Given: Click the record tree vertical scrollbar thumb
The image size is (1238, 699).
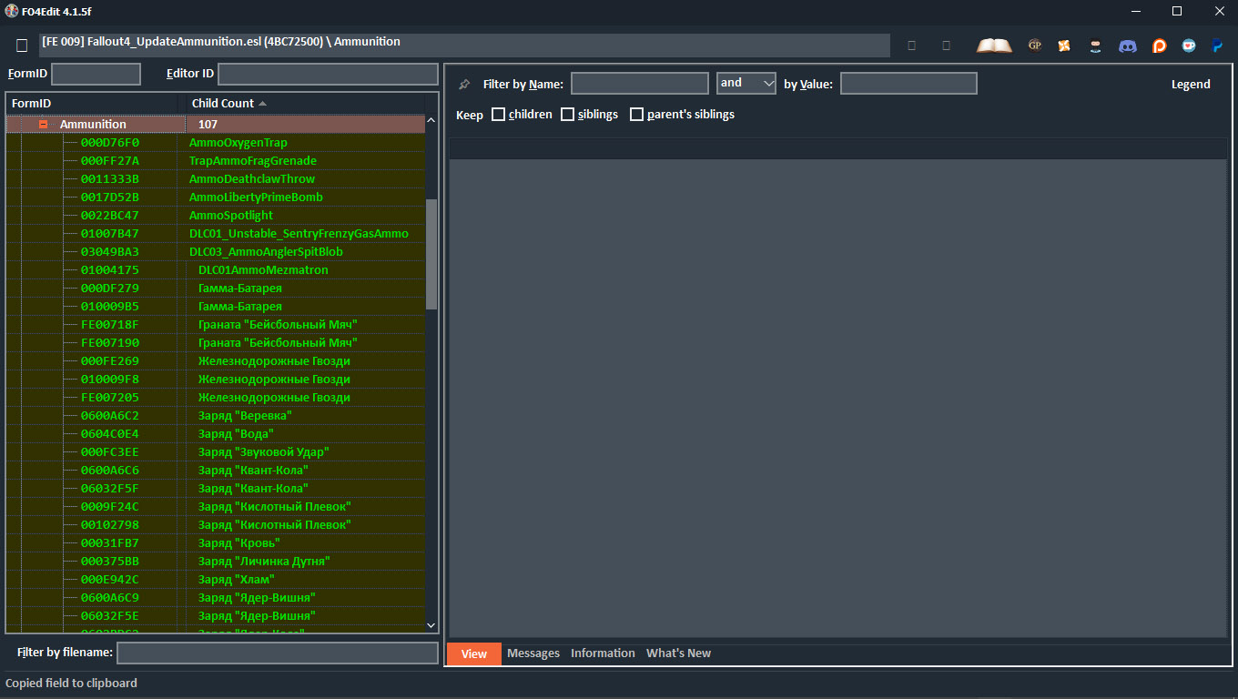Looking at the screenshot, I should pos(431,255).
